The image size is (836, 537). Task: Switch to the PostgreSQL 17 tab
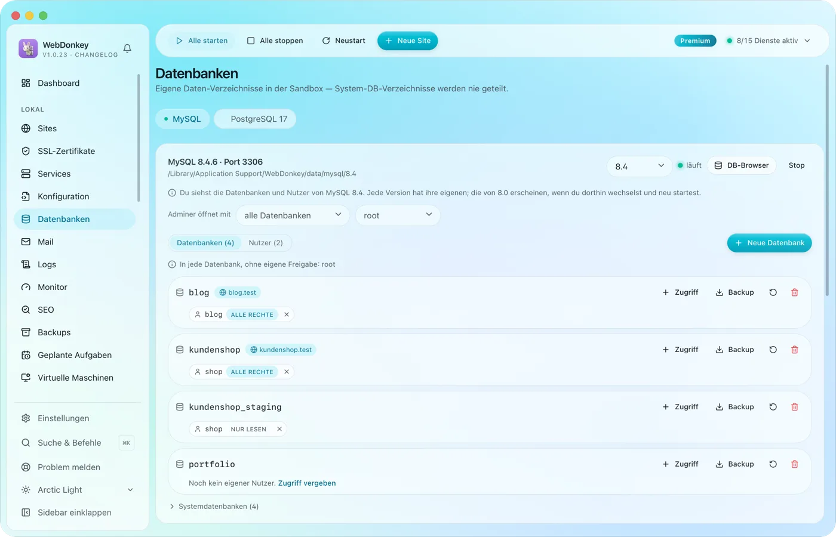click(x=255, y=119)
